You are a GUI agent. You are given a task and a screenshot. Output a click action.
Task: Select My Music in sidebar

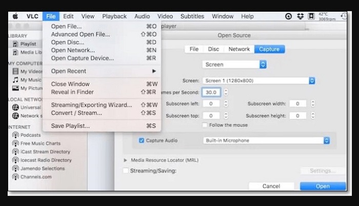click(27, 79)
